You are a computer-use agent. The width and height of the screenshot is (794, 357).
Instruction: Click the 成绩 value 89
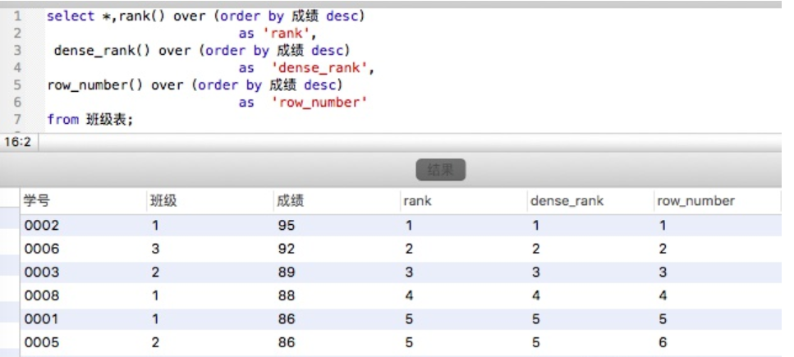[x=286, y=272]
